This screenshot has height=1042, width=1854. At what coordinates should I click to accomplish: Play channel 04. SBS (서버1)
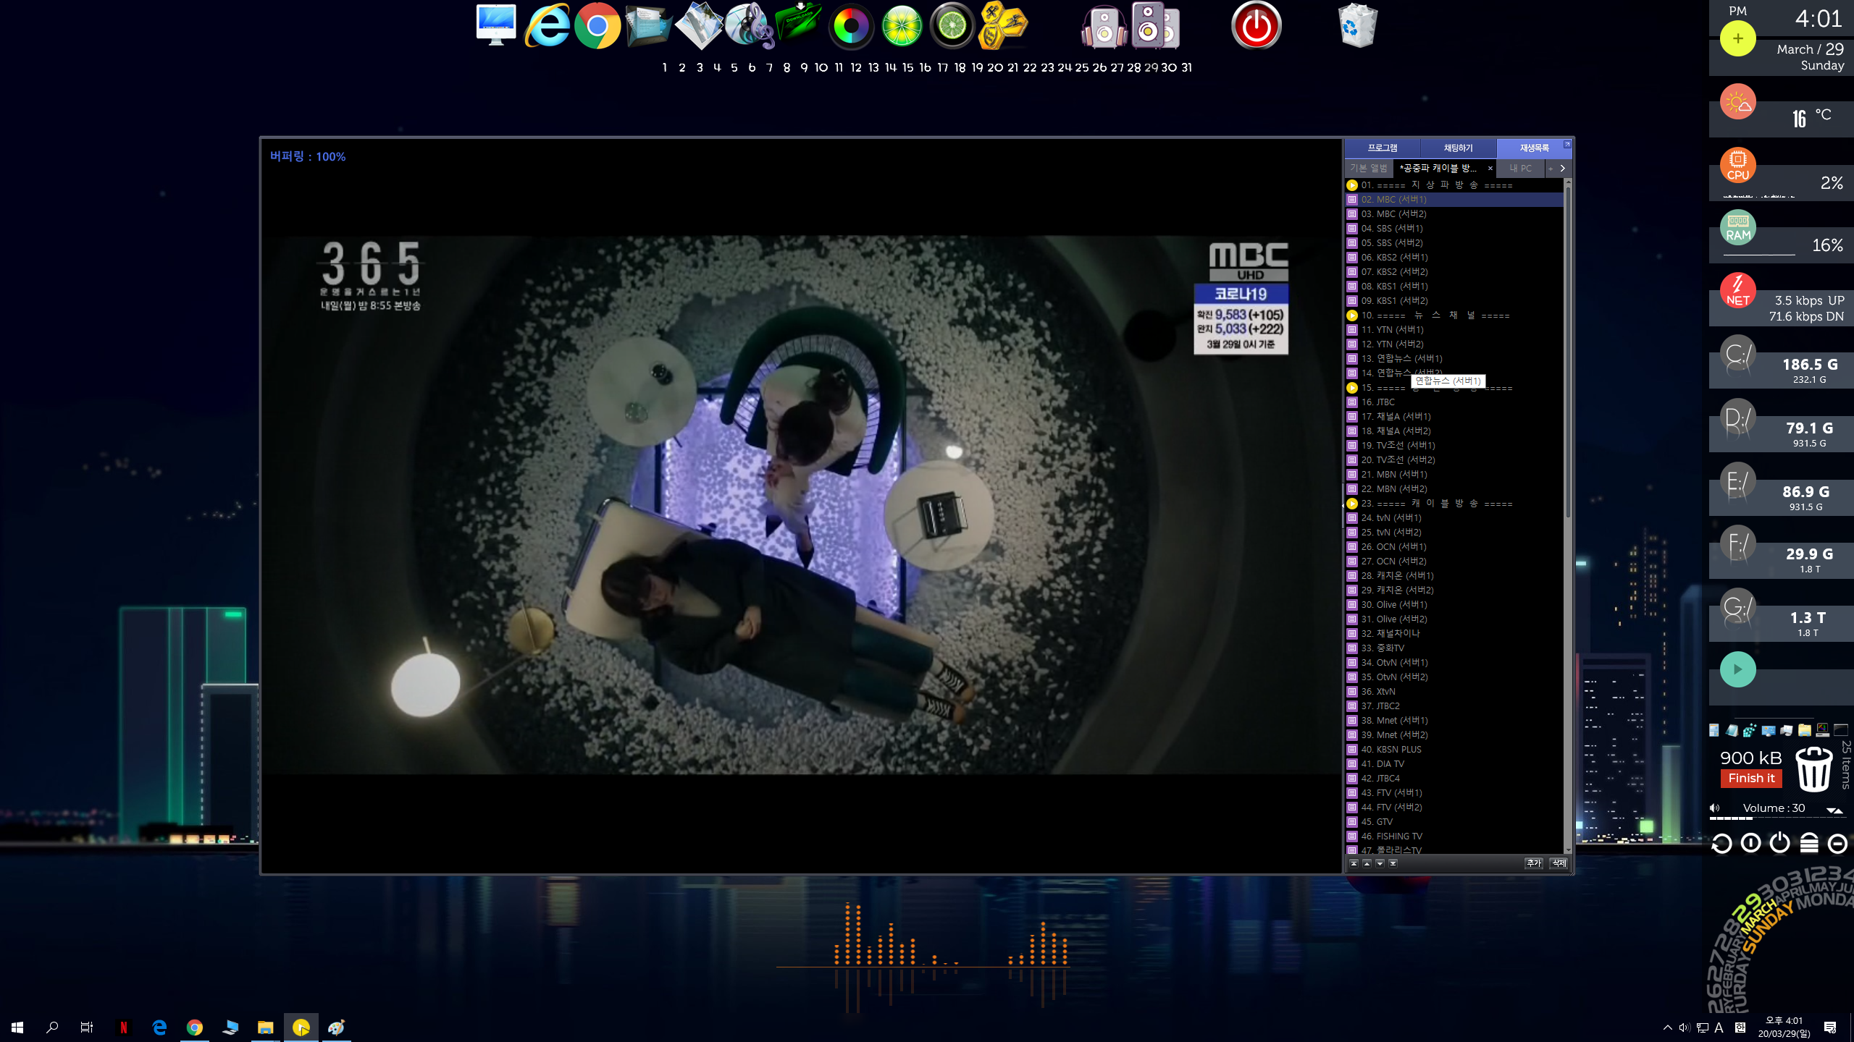point(1454,229)
